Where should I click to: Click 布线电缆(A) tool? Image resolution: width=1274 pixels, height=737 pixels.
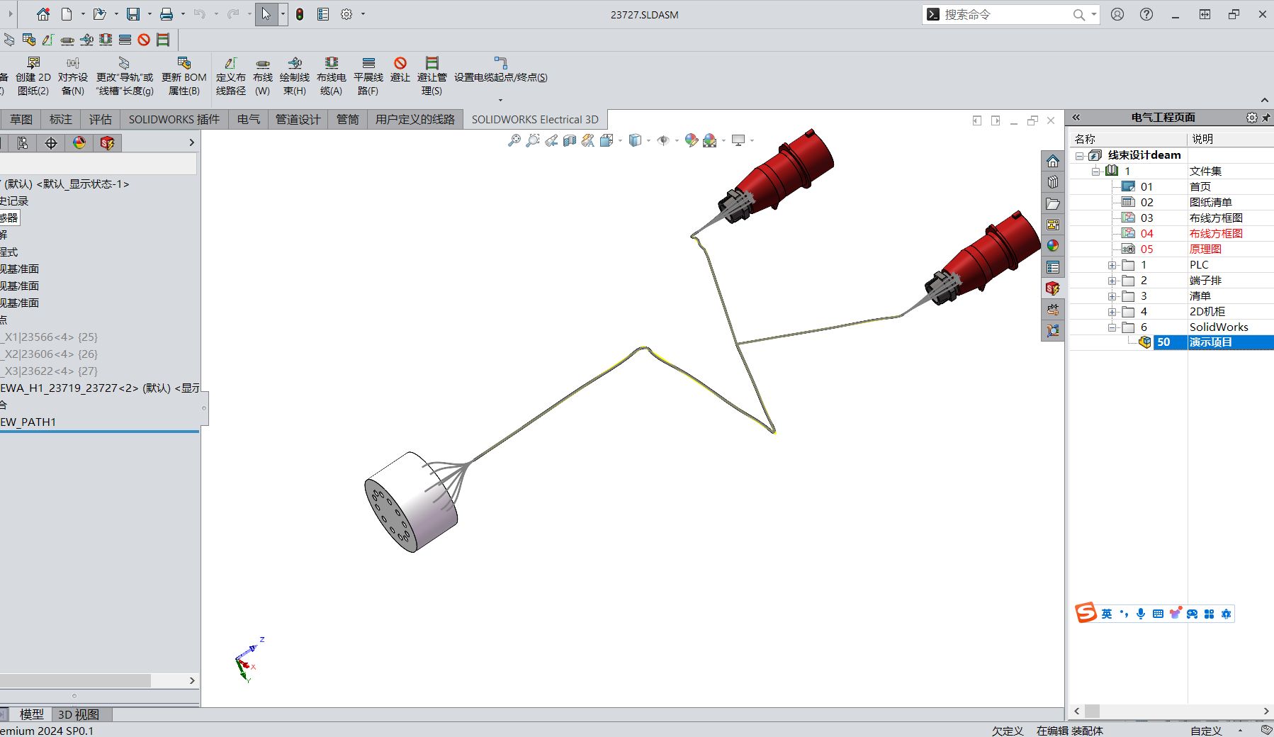[x=332, y=77]
